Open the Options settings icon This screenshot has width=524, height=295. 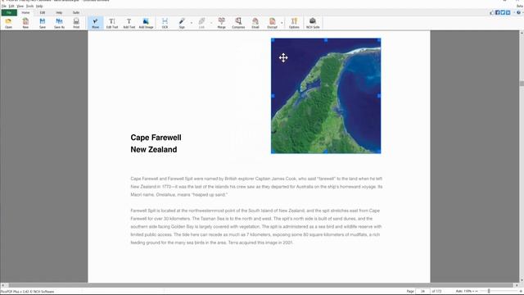[294, 23]
